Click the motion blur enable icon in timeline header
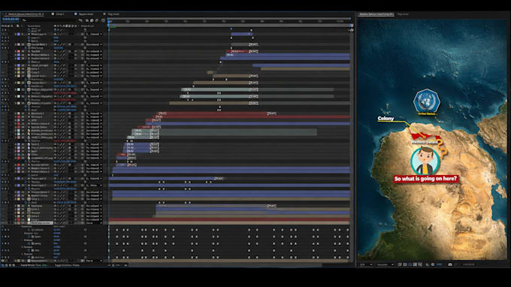Viewport: 511px width, 287px height. (97, 20)
